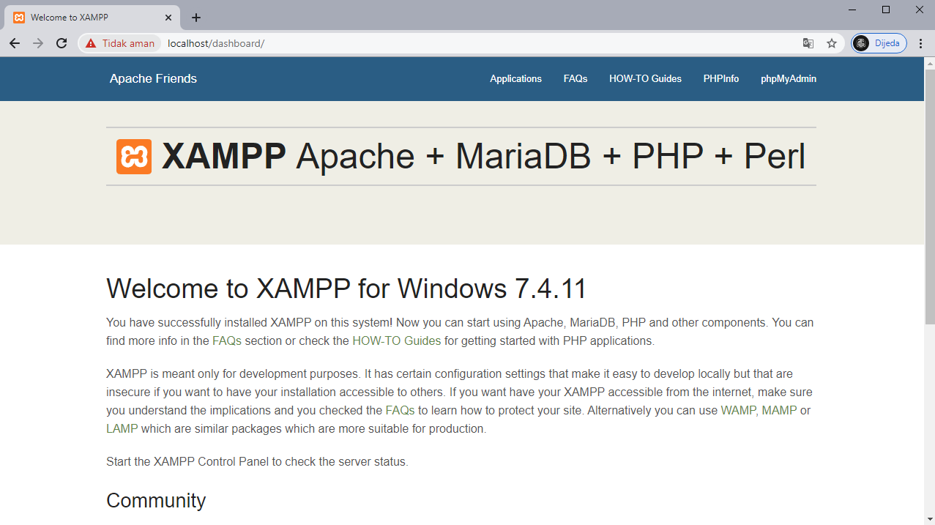This screenshot has width=935, height=525.
Task: Open Apache Friends home link
Action: pyautogui.click(x=153, y=79)
